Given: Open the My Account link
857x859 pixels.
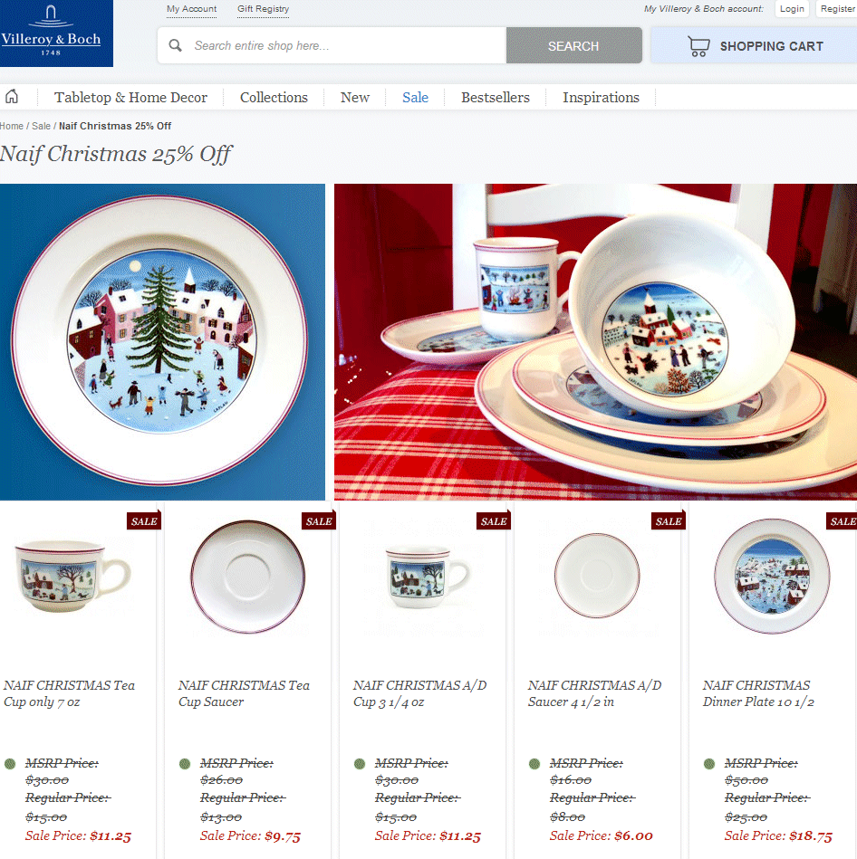Looking at the screenshot, I should click(x=191, y=9).
